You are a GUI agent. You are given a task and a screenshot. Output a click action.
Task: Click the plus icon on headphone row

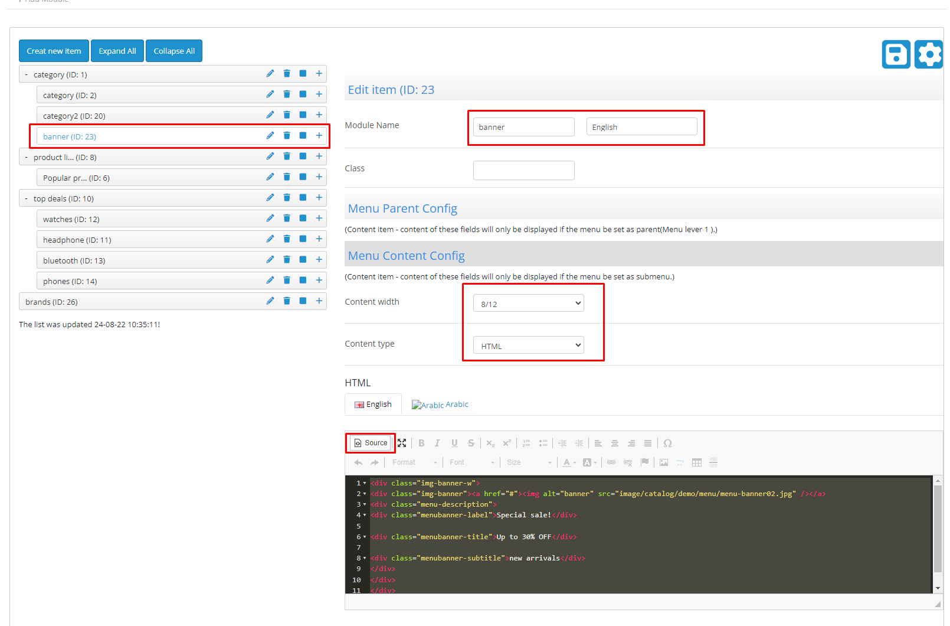click(319, 239)
